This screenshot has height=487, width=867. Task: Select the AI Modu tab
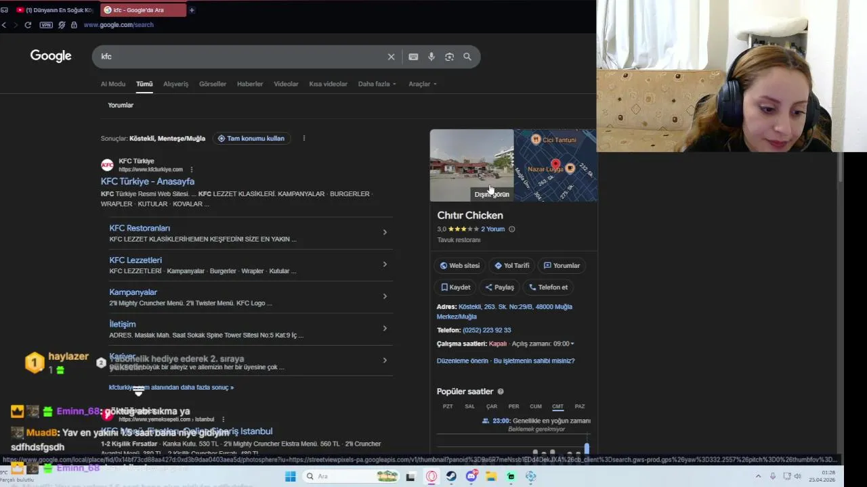[x=113, y=84]
